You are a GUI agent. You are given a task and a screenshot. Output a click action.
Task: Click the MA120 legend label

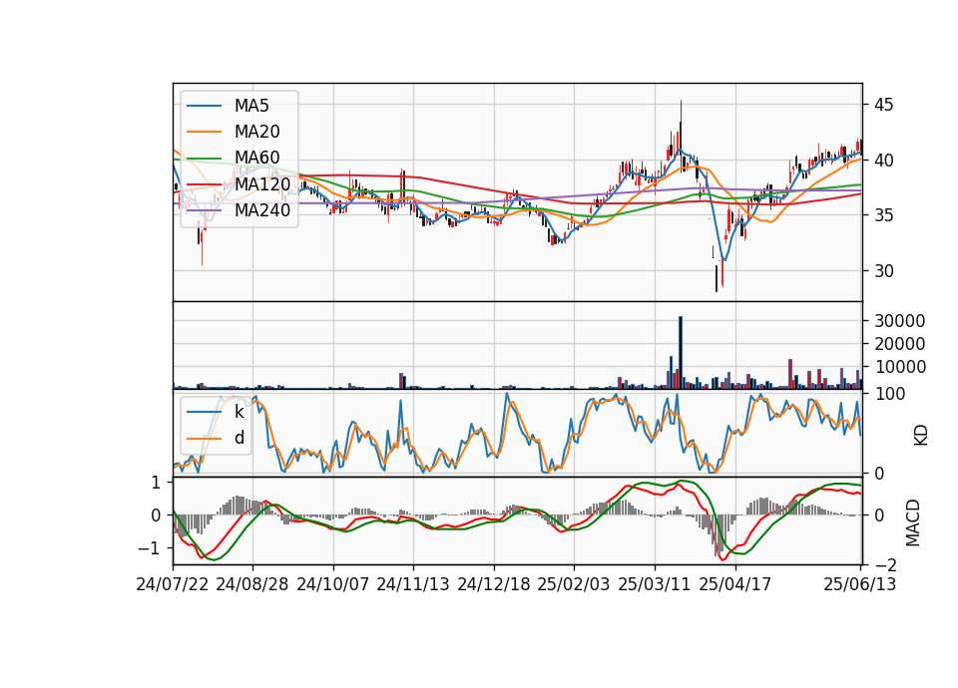(x=262, y=183)
